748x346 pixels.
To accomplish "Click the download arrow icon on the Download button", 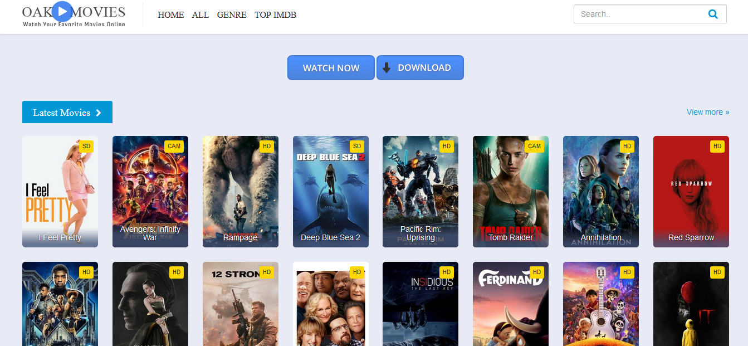I will pos(387,67).
